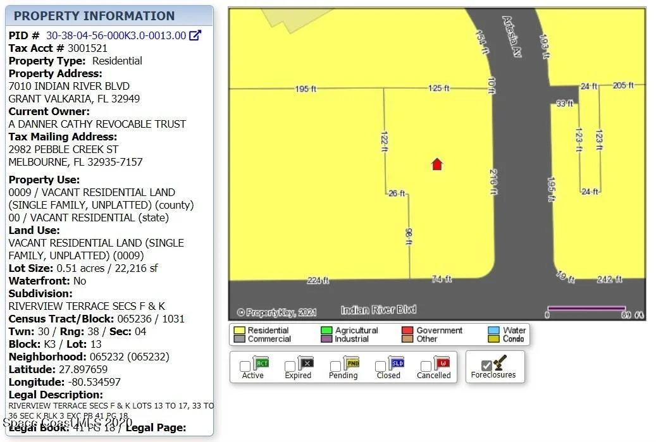This screenshot has height=442, width=656.
Task: Enable the Cancelled listings checkbox
Action: pyautogui.click(x=426, y=366)
